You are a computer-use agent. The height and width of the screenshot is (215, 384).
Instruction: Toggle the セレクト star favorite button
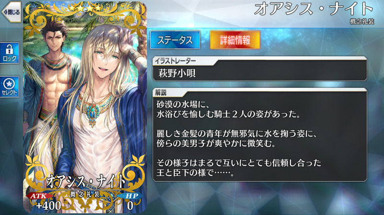(x=9, y=87)
